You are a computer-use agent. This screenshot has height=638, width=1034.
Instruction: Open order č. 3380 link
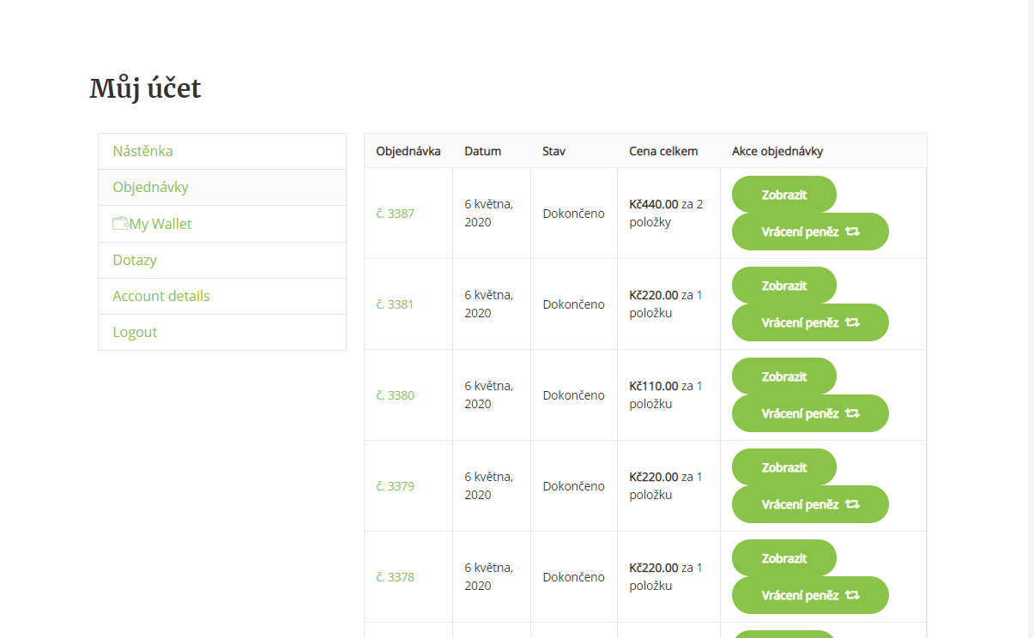[395, 395]
